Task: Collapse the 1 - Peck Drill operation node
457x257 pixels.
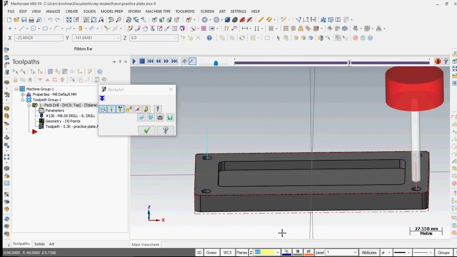Action: (x=29, y=105)
